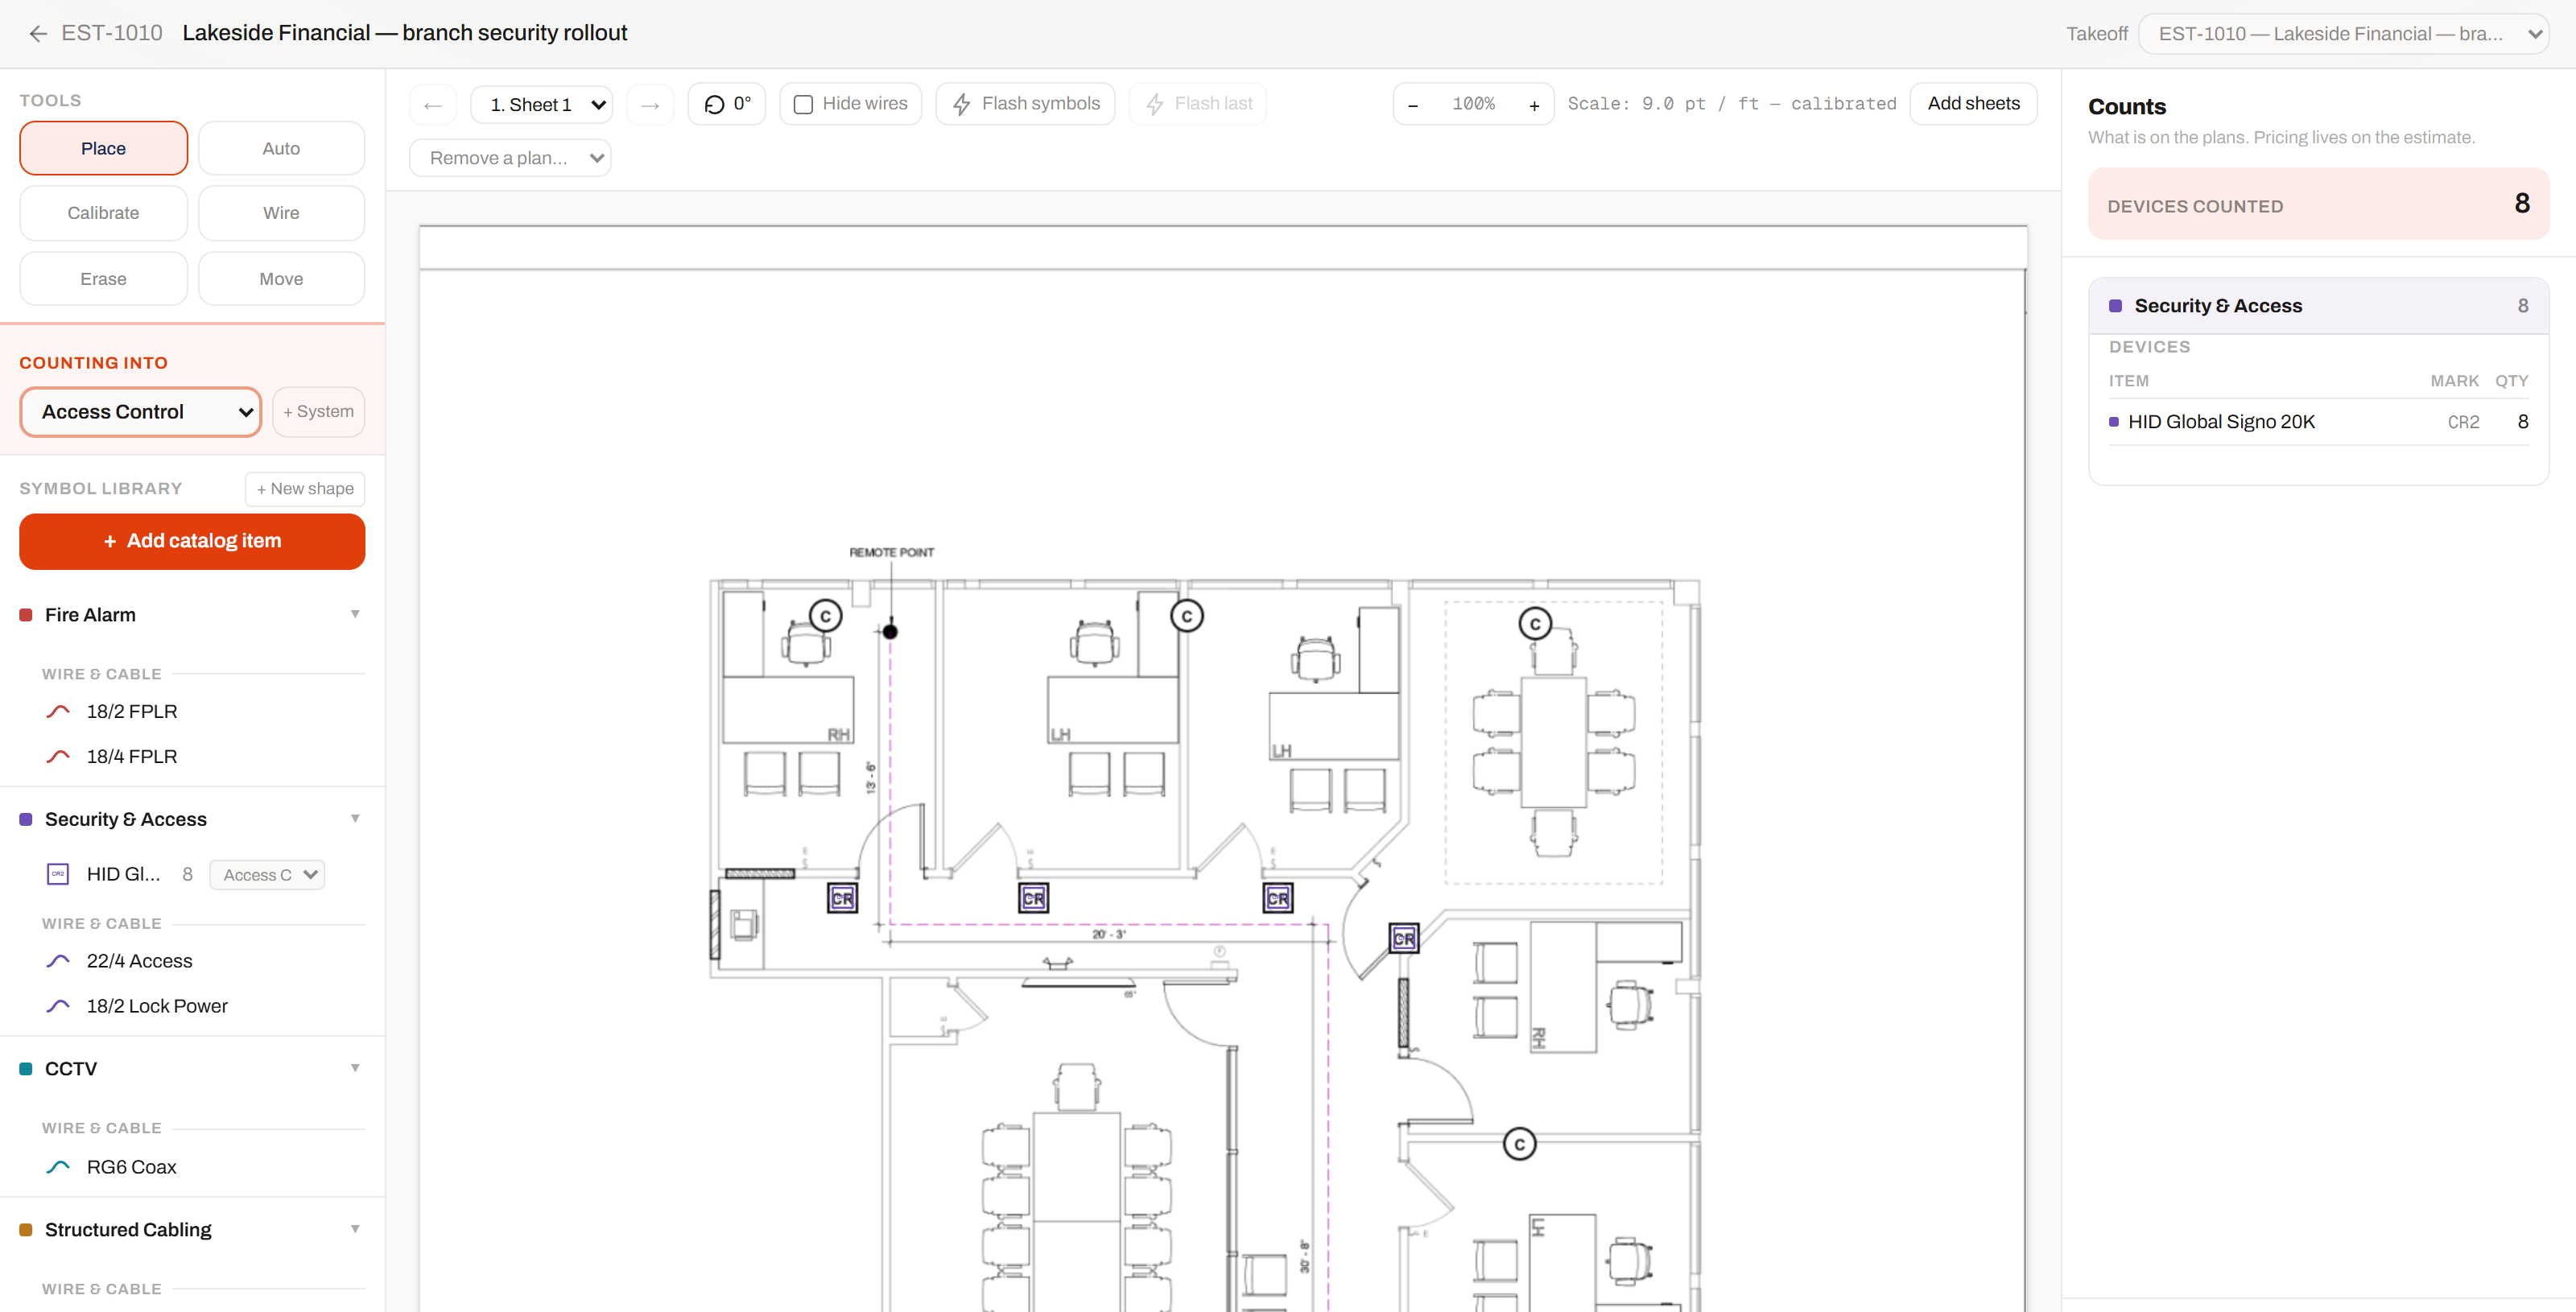The height and width of the screenshot is (1312, 2576).
Task: Open the Remove a plan dropdown
Action: (510, 158)
